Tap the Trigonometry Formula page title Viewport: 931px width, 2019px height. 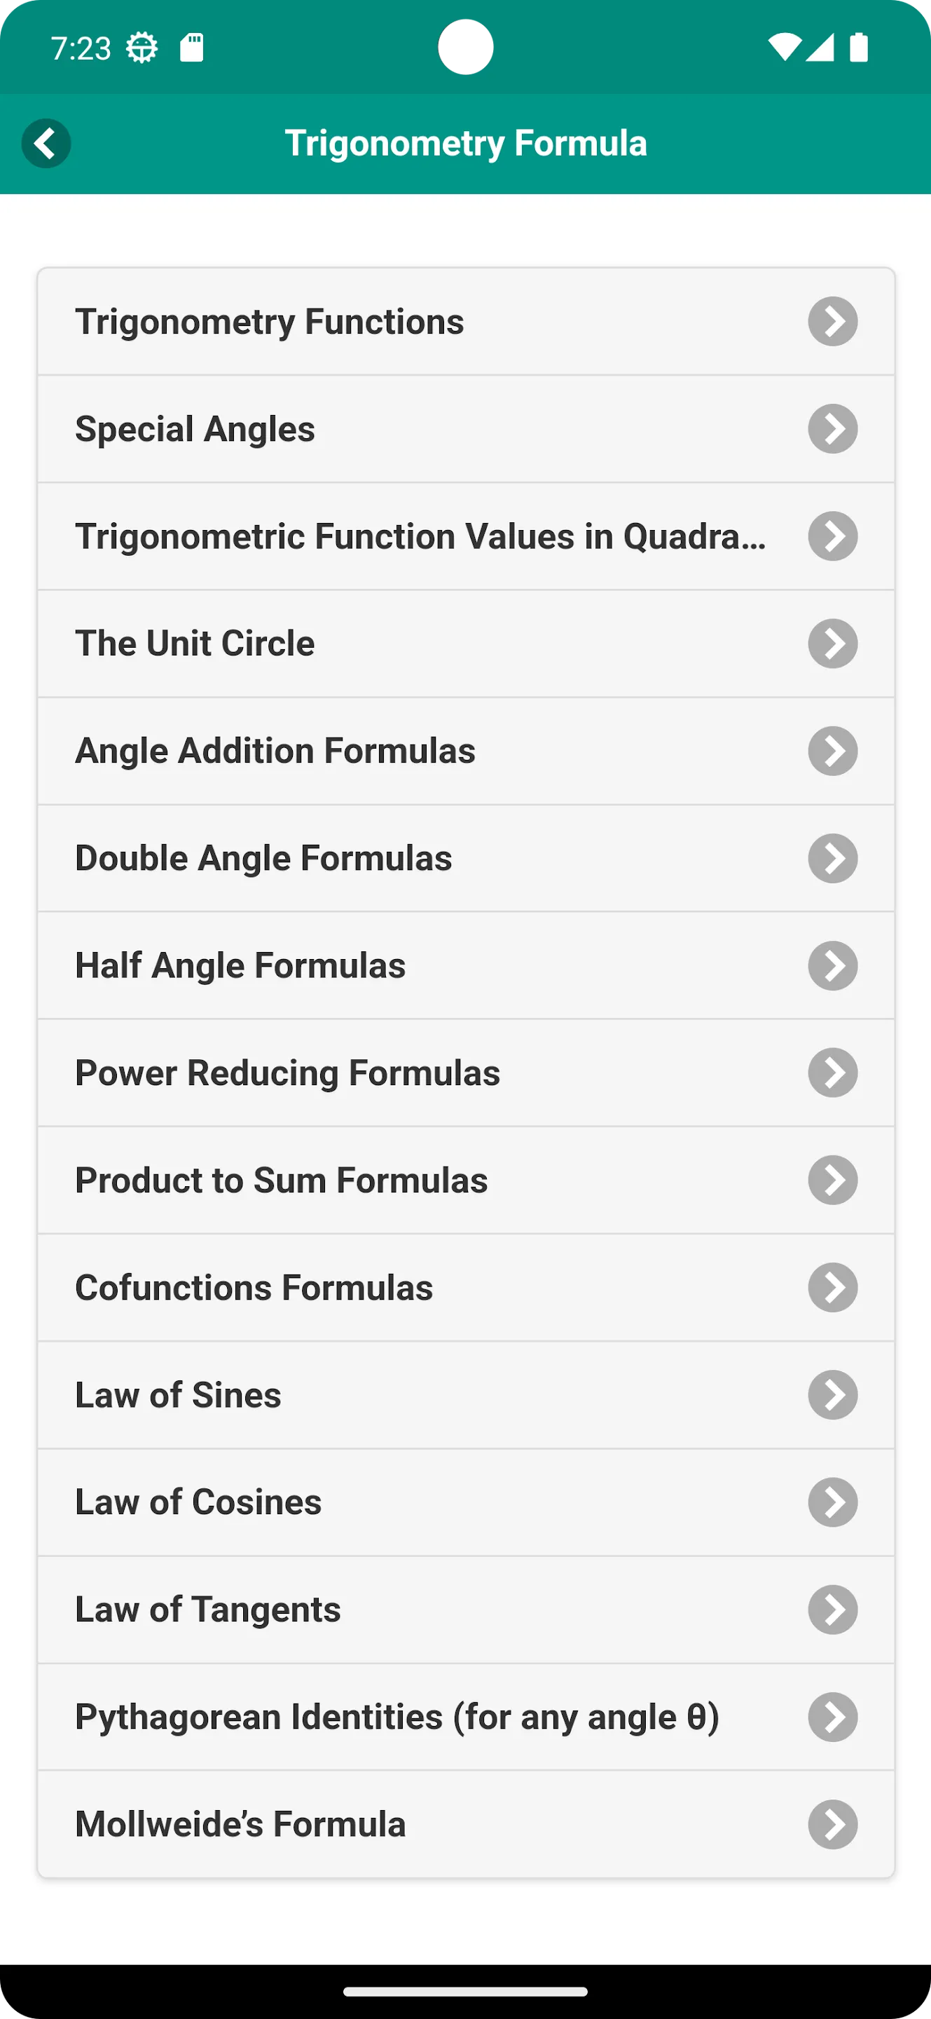pos(466,144)
